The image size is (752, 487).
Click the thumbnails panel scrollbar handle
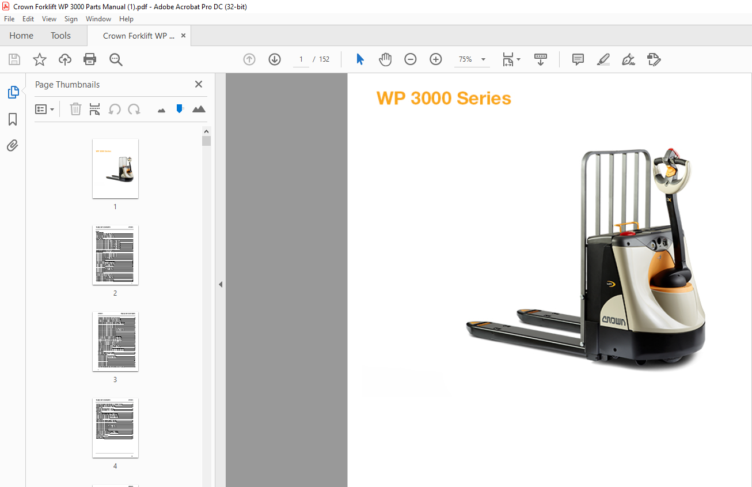pyautogui.click(x=206, y=141)
